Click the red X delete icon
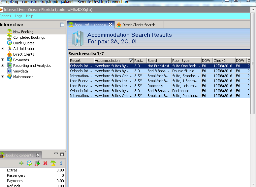The height and width of the screenshot is (187, 256). (45, 163)
